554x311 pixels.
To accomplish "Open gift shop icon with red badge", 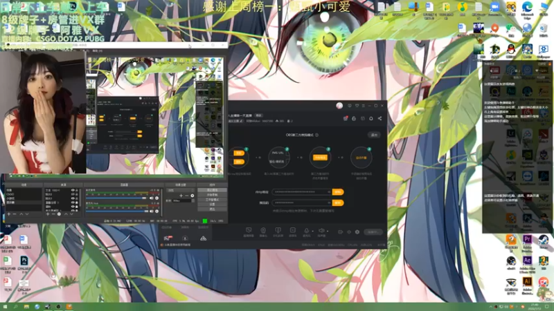I will point(345,118).
